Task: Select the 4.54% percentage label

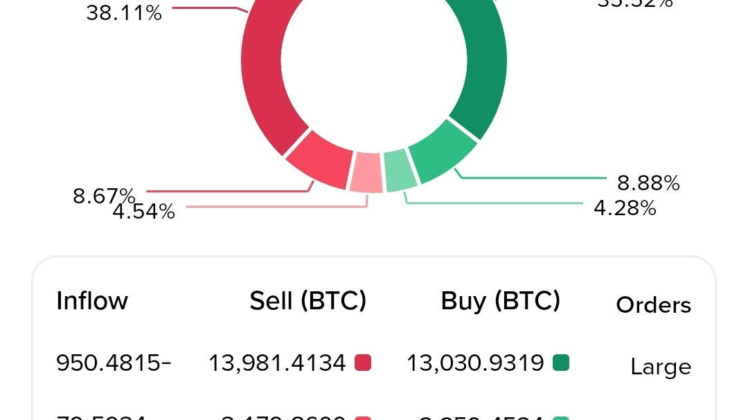Action: [x=144, y=211]
